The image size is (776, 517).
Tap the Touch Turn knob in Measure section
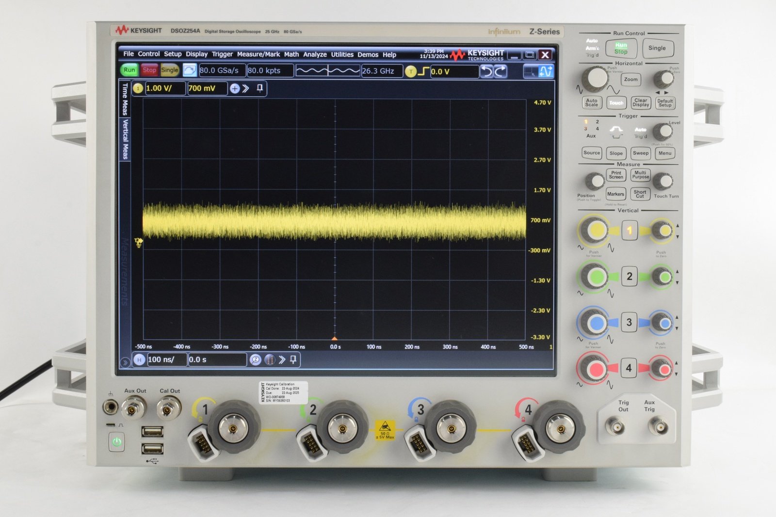coord(663,182)
